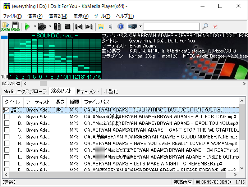The image size is (248, 187).
Task: Check the CAN'T STOP THIS WE STARTED row checkbox
Action: coord(7,130)
